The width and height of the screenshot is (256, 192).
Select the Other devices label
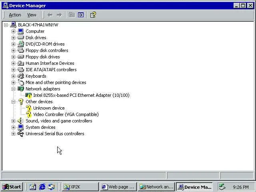coord(39,102)
